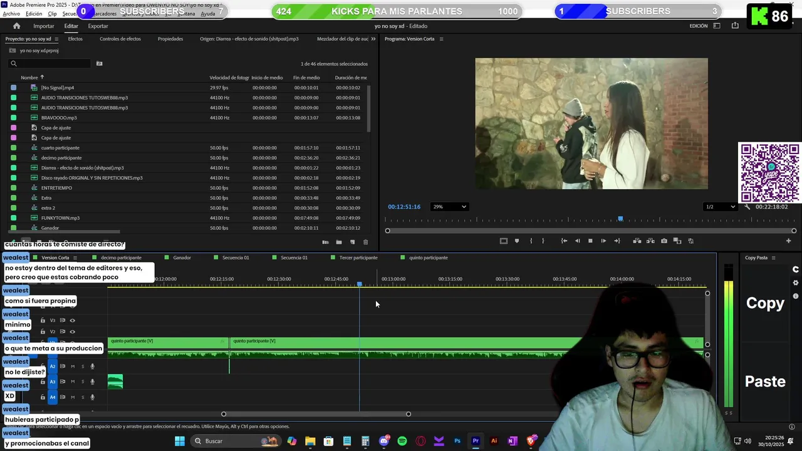Click the Copy Pasta refresh icon
Screen dimensions: 802x451
coord(796,269)
